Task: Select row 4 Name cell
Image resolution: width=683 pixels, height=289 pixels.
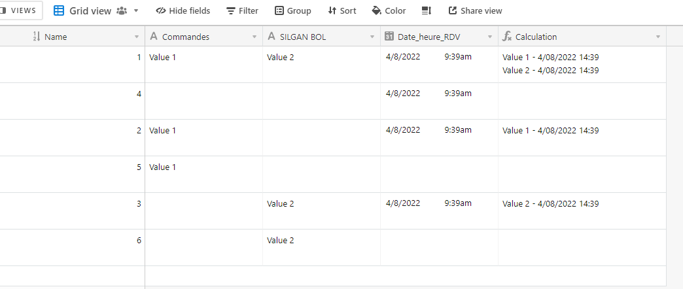Action: click(73, 101)
